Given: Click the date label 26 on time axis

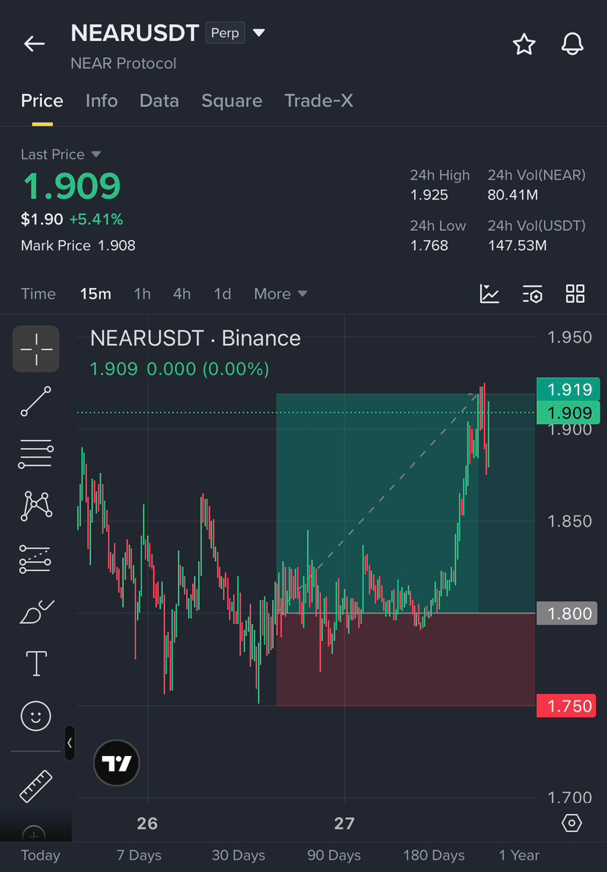Looking at the screenshot, I should pyautogui.click(x=147, y=823).
